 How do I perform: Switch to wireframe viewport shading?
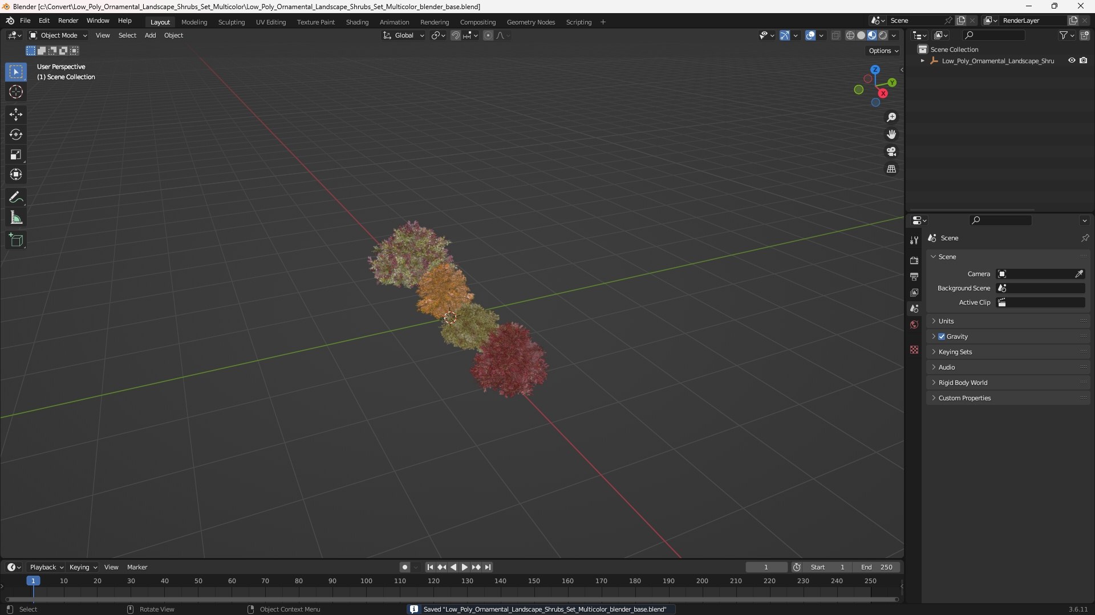(x=850, y=35)
